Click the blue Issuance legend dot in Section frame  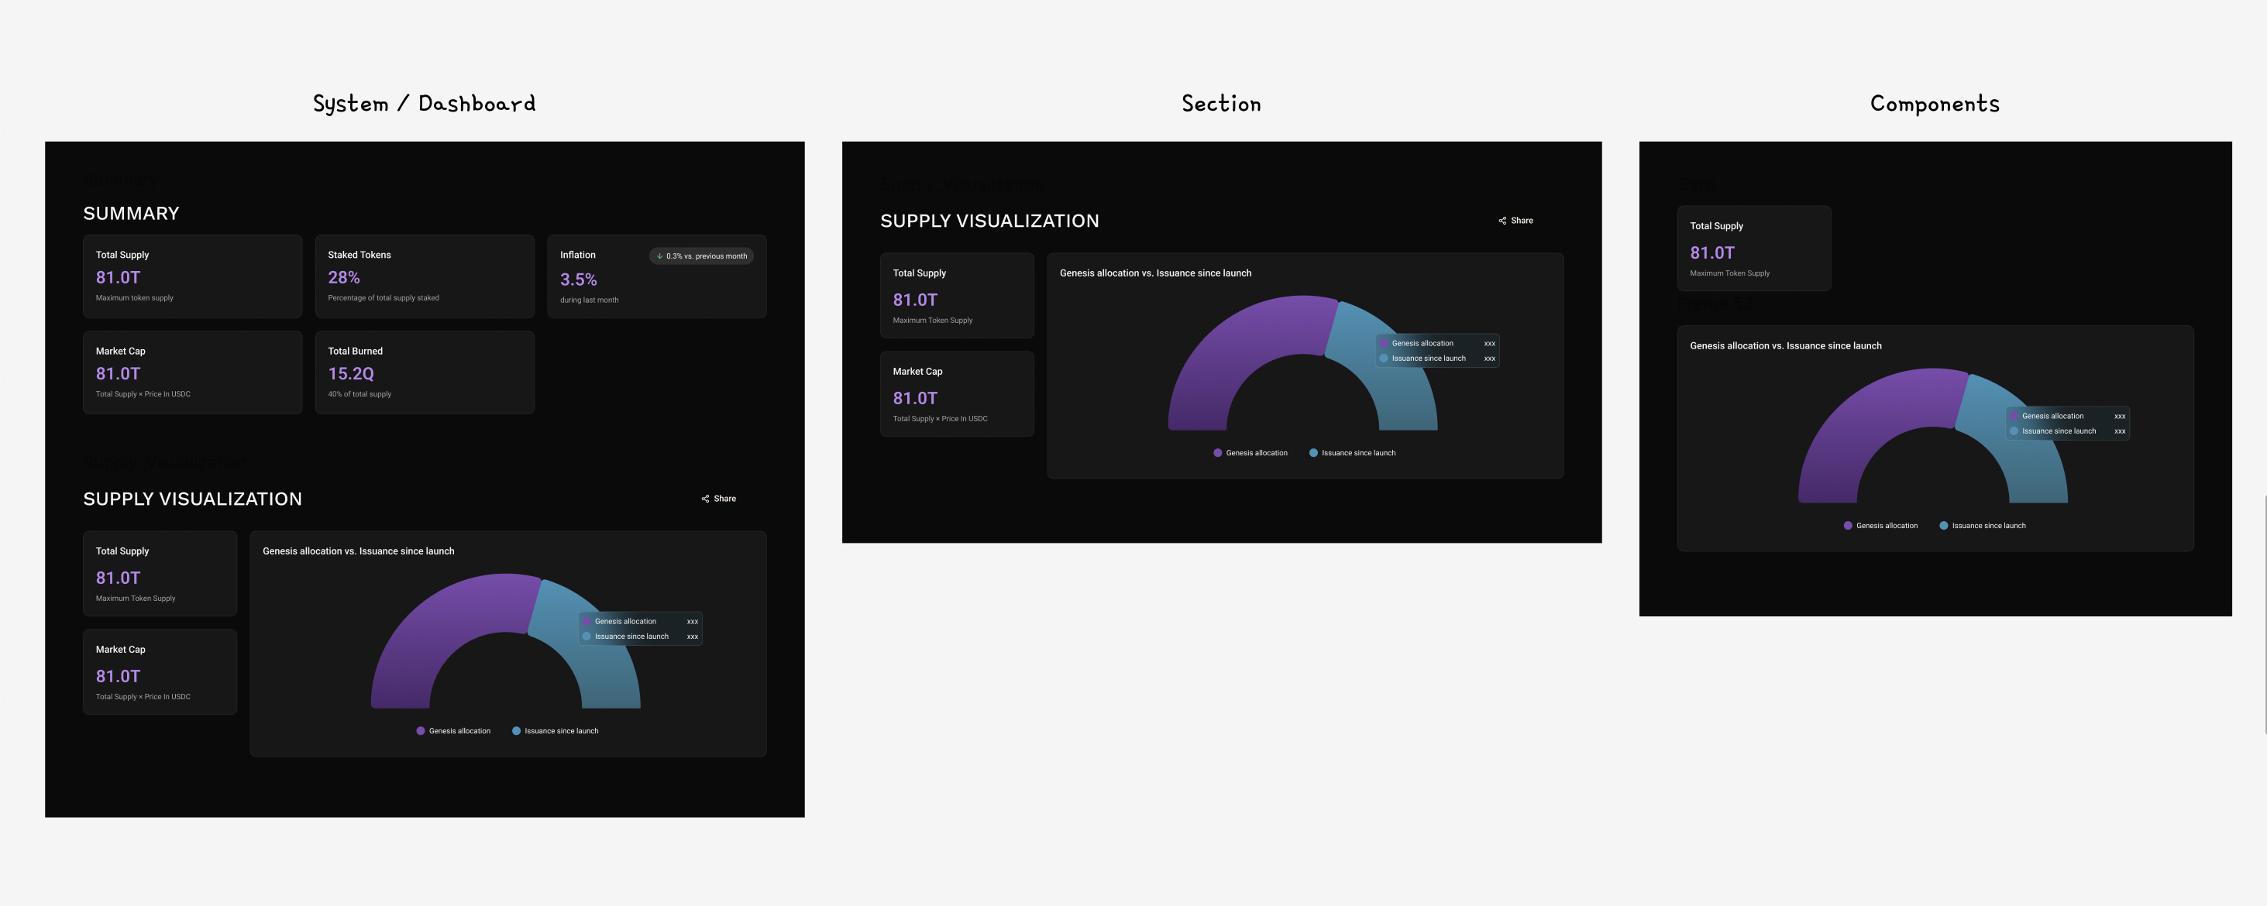pyautogui.click(x=1314, y=453)
